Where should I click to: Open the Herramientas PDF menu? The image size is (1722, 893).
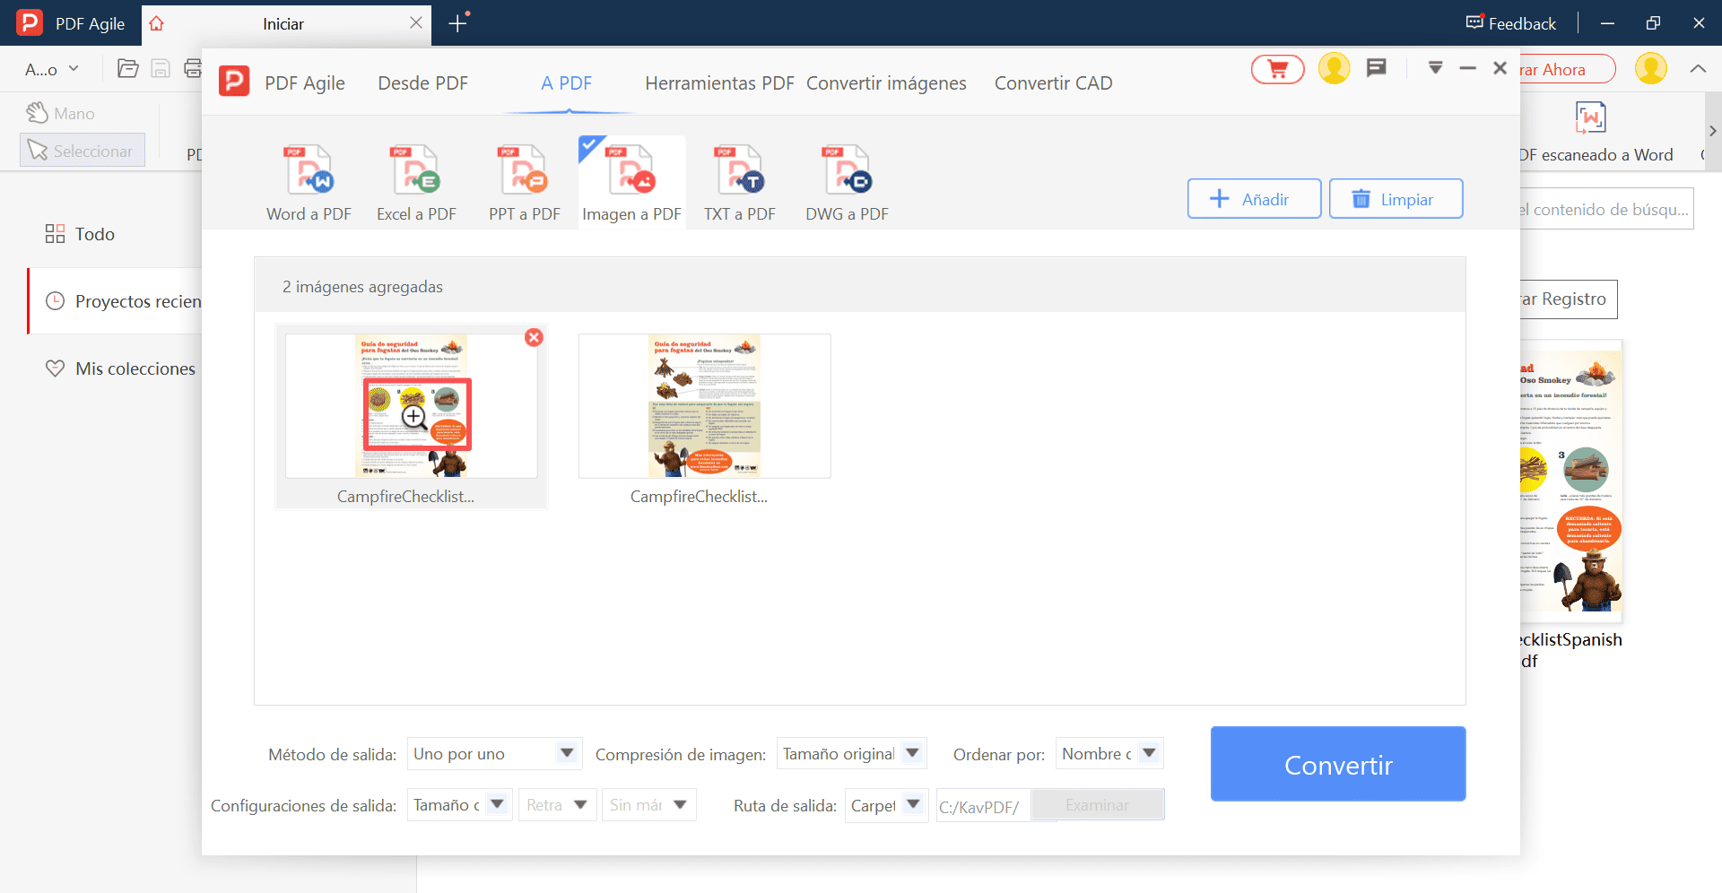point(718,82)
